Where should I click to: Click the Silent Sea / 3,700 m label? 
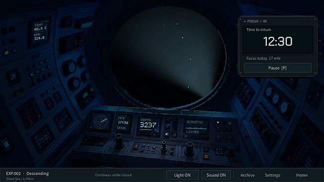point(20,179)
